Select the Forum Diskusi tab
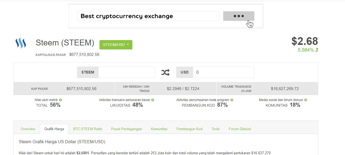The height and width of the screenshot is (155, 345). 240,129
